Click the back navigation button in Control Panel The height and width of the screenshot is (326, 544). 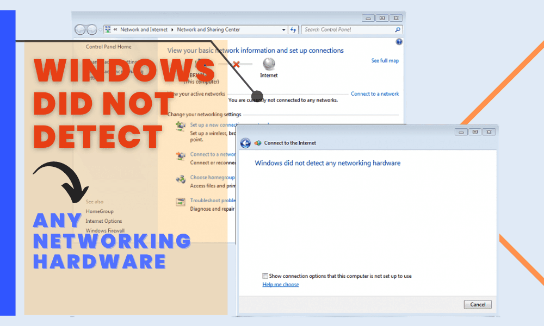click(x=80, y=30)
